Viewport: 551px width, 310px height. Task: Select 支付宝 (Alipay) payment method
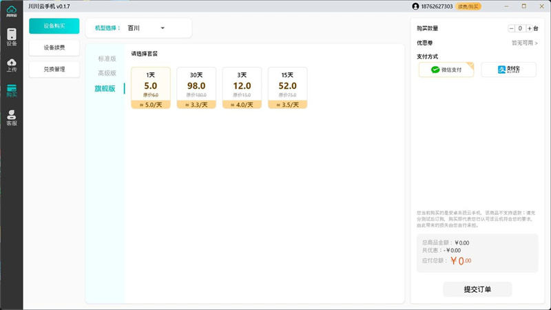[x=508, y=70]
